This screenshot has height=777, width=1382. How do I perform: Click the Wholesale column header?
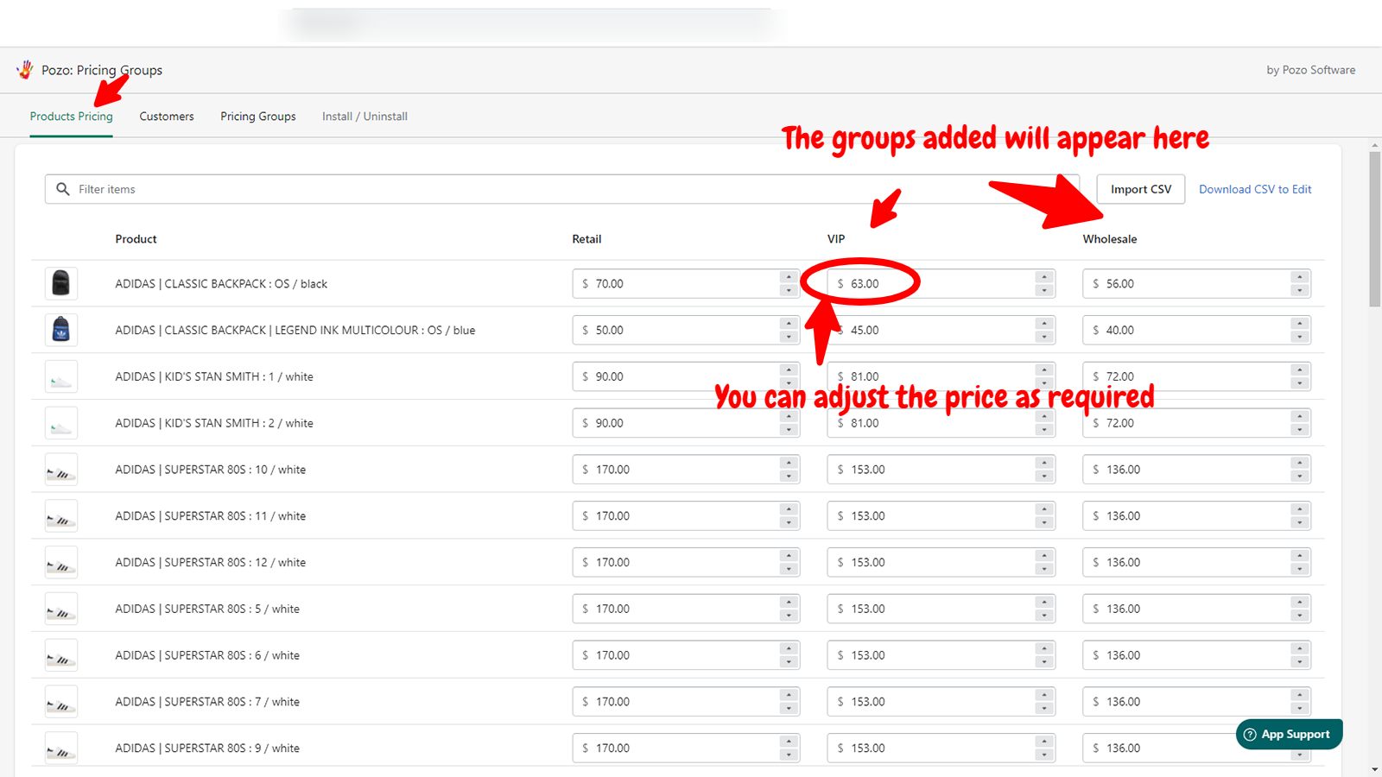click(1110, 239)
